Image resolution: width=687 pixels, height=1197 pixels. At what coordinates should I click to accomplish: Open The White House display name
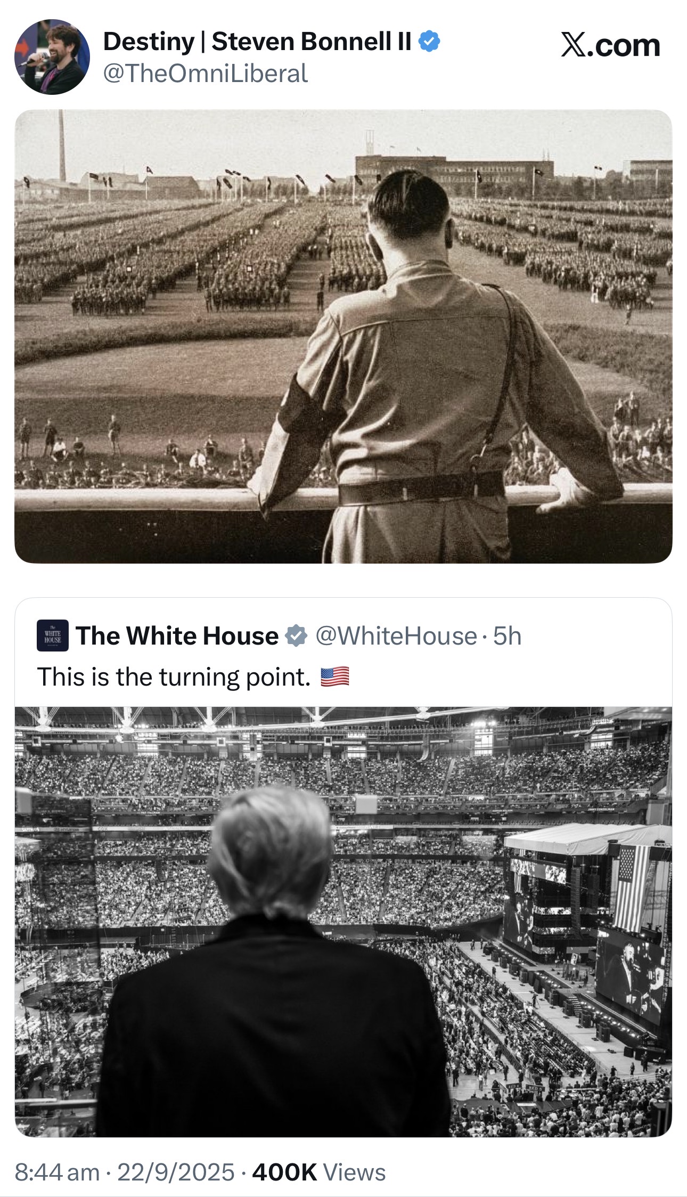[177, 636]
